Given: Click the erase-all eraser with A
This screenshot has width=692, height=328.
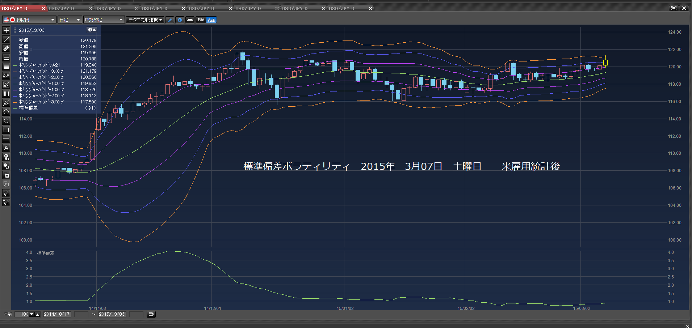Looking at the screenshot, I should pos(6,202).
